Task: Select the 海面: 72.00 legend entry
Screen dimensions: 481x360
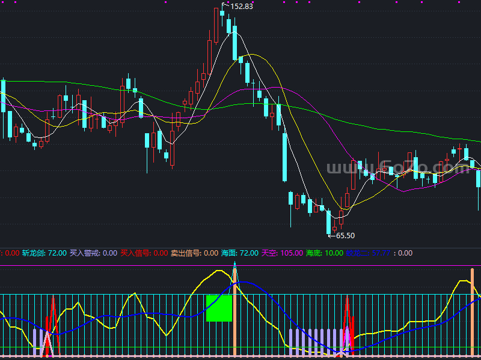Action: click(x=239, y=253)
